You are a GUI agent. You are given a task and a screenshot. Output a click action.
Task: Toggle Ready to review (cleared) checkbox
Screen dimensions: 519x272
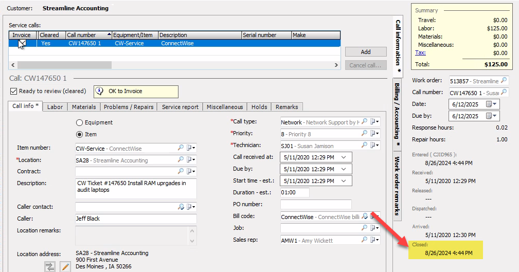[13, 91]
